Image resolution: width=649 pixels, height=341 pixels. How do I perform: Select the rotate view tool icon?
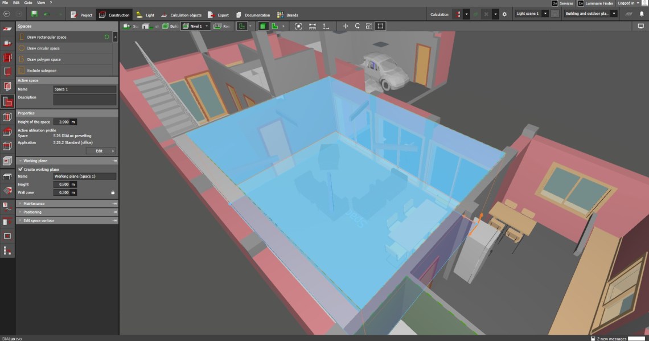pyautogui.click(x=357, y=26)
